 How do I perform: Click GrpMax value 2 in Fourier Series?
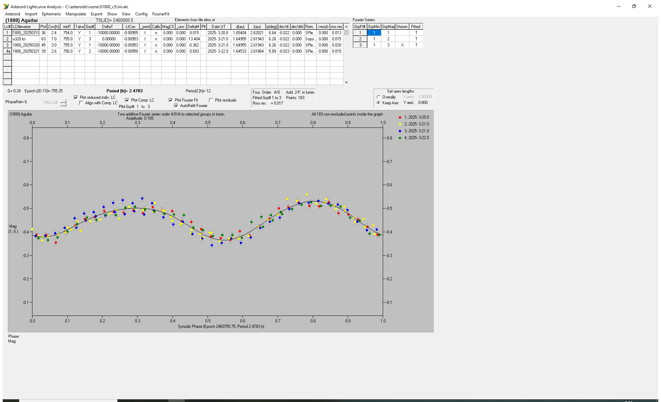coord(388,39)
